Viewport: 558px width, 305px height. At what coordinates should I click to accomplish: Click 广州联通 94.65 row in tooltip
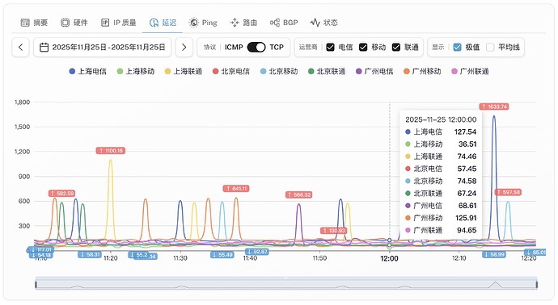[441, 231]
